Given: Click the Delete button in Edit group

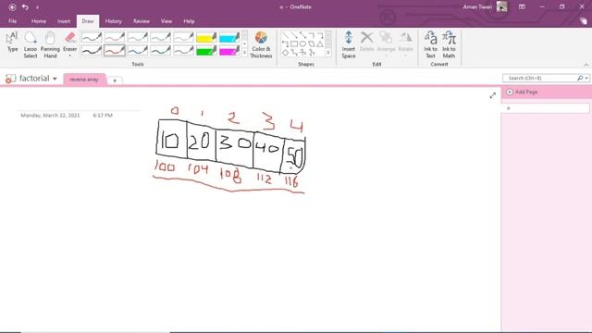Looking at the screenshot, I should click(x=366, y=42).
